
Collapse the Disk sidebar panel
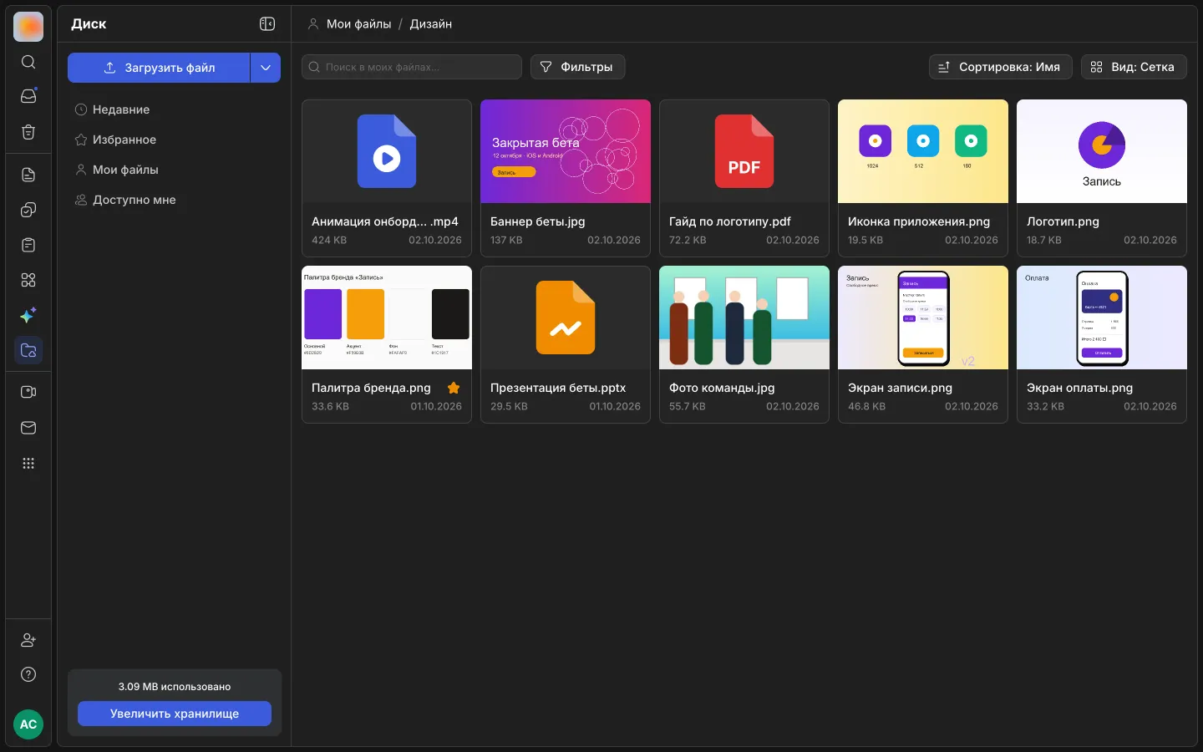point(267,24)
